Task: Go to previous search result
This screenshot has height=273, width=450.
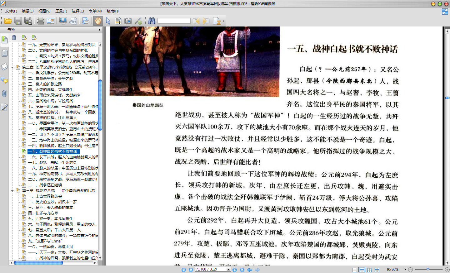Action: click(196, 21)
